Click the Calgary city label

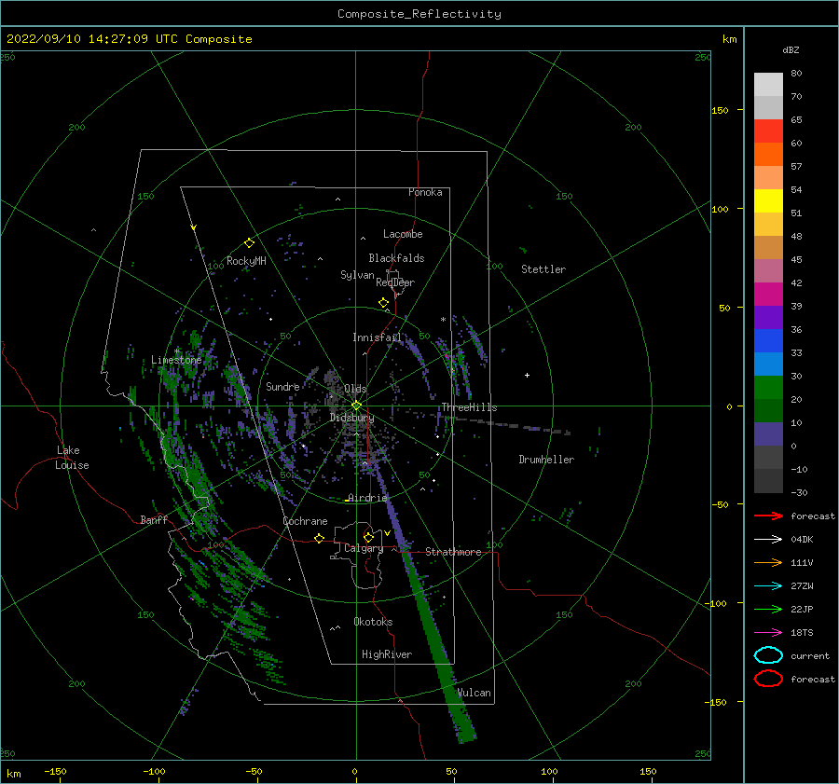tap(364, 548)
